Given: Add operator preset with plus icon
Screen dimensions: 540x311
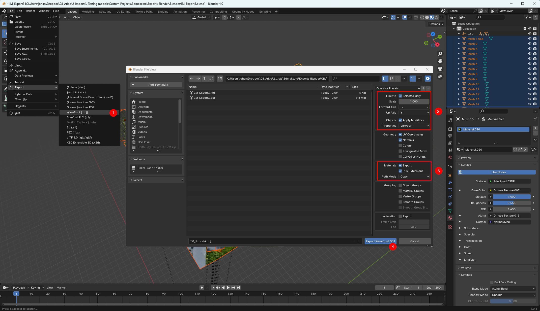Looking at the screenshot, I should tap(423, 88).
